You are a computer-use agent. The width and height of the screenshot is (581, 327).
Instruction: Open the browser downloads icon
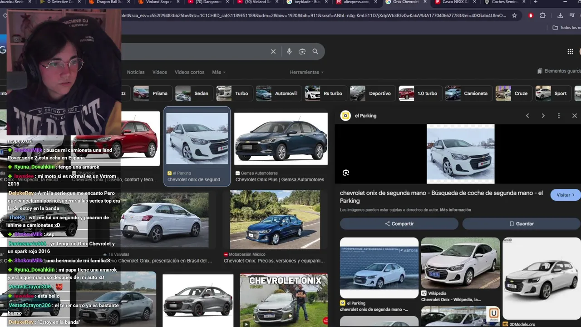[x=560, y=15]
